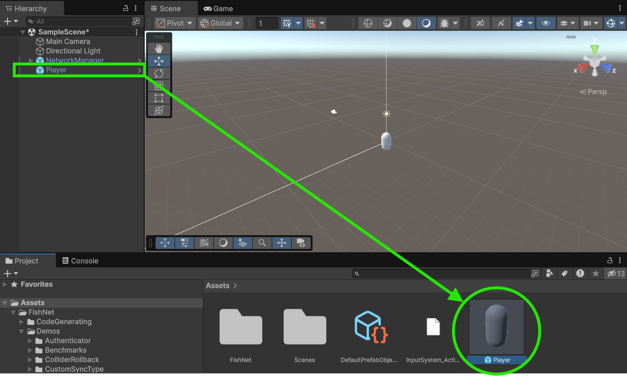Click the star Save Search icon in the Project toolbar
This screenshot has width=627, height=376.
click(596, 274)
